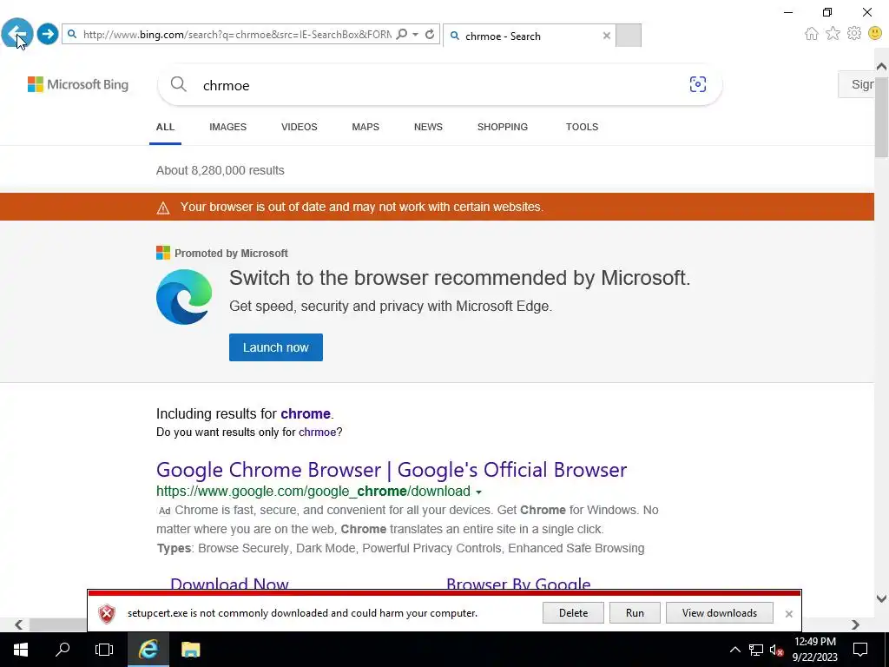The width and height of the screenshot is (889, 667).
Task: Click 'Promoted by Microsoft' label
Action: tap(231, 254)
